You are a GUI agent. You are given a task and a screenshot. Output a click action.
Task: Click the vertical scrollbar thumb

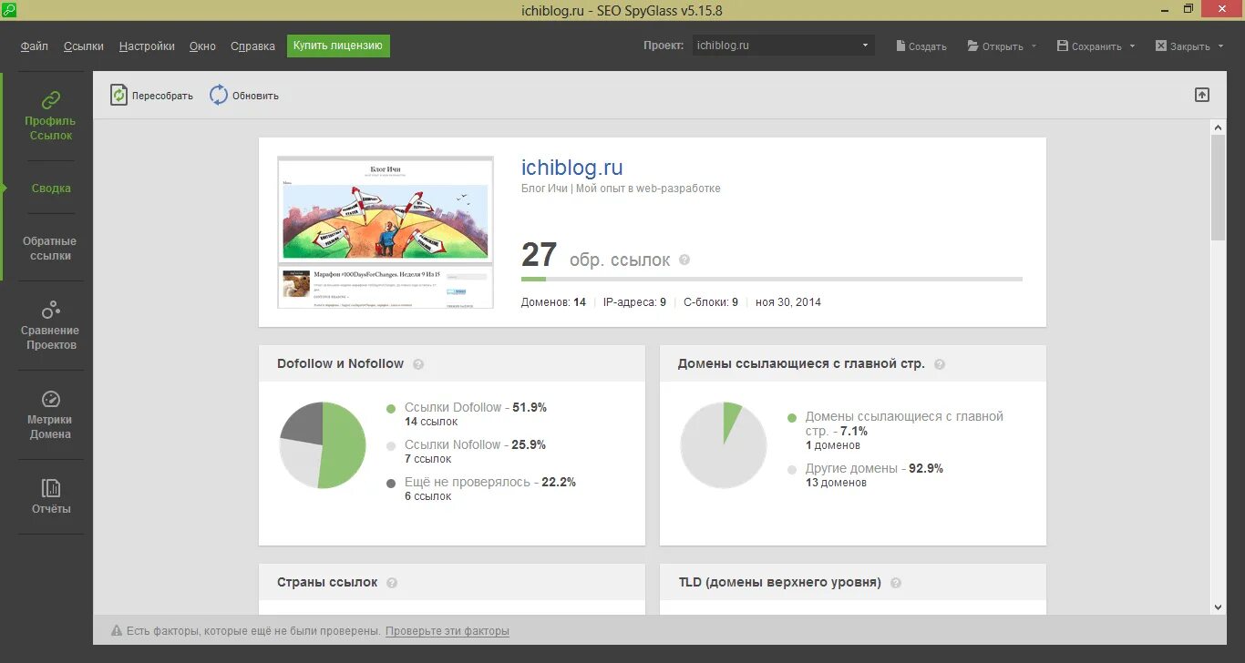[1219, 188]
